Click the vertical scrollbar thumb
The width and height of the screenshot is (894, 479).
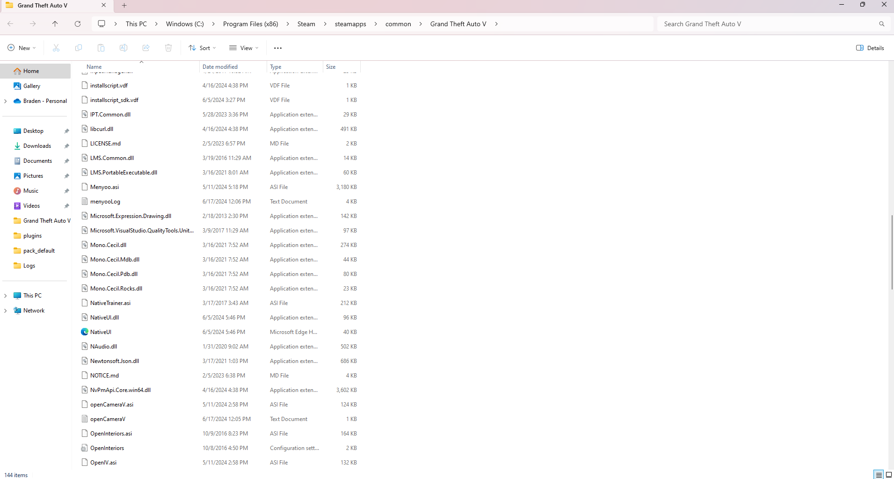pos(892,252)
